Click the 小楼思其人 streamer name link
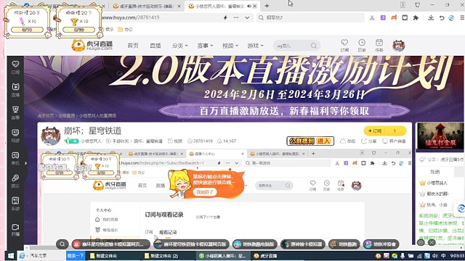465x261 pixels. point(91,141)
